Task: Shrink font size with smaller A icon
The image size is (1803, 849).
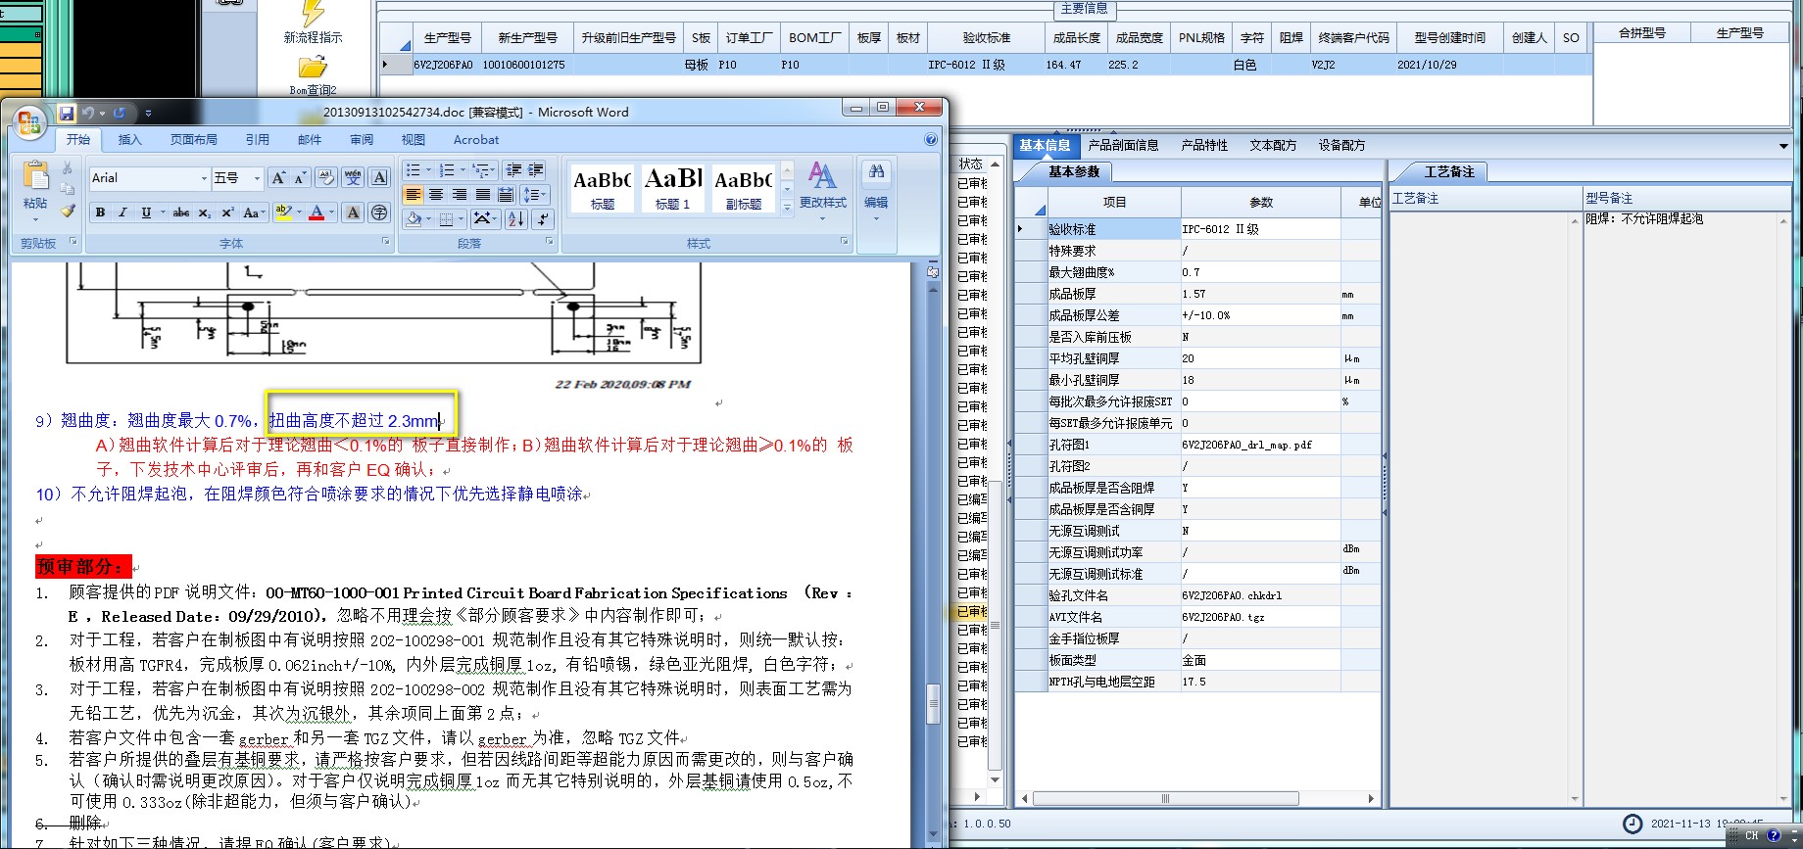Action: 300,177
